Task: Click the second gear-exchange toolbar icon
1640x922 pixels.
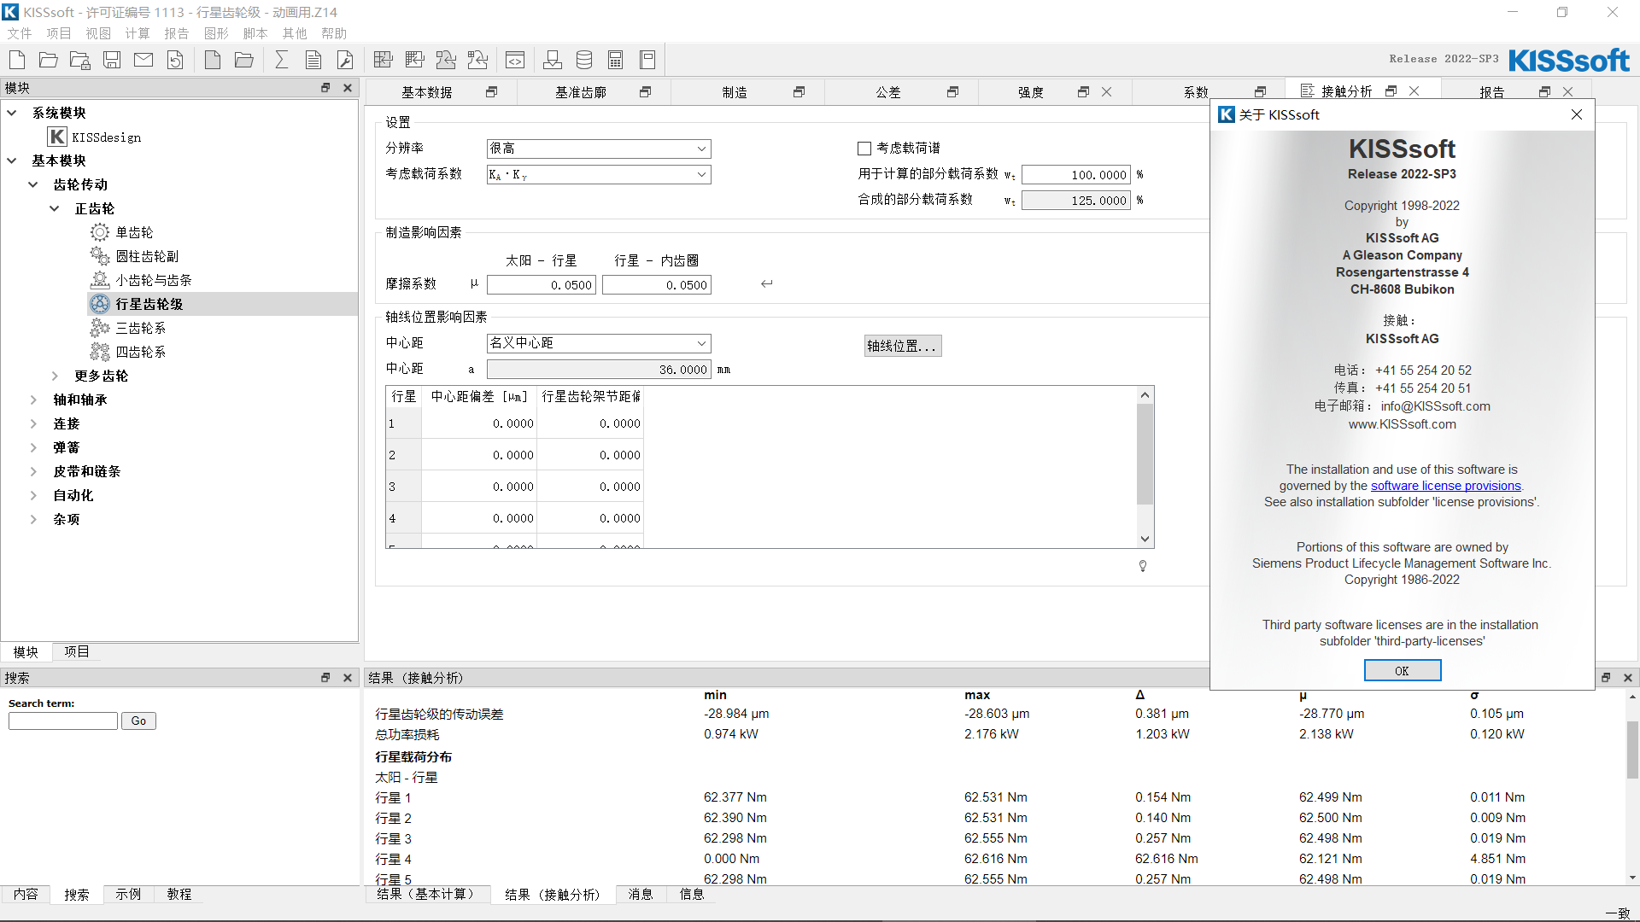Action: (x=477, y=60)
